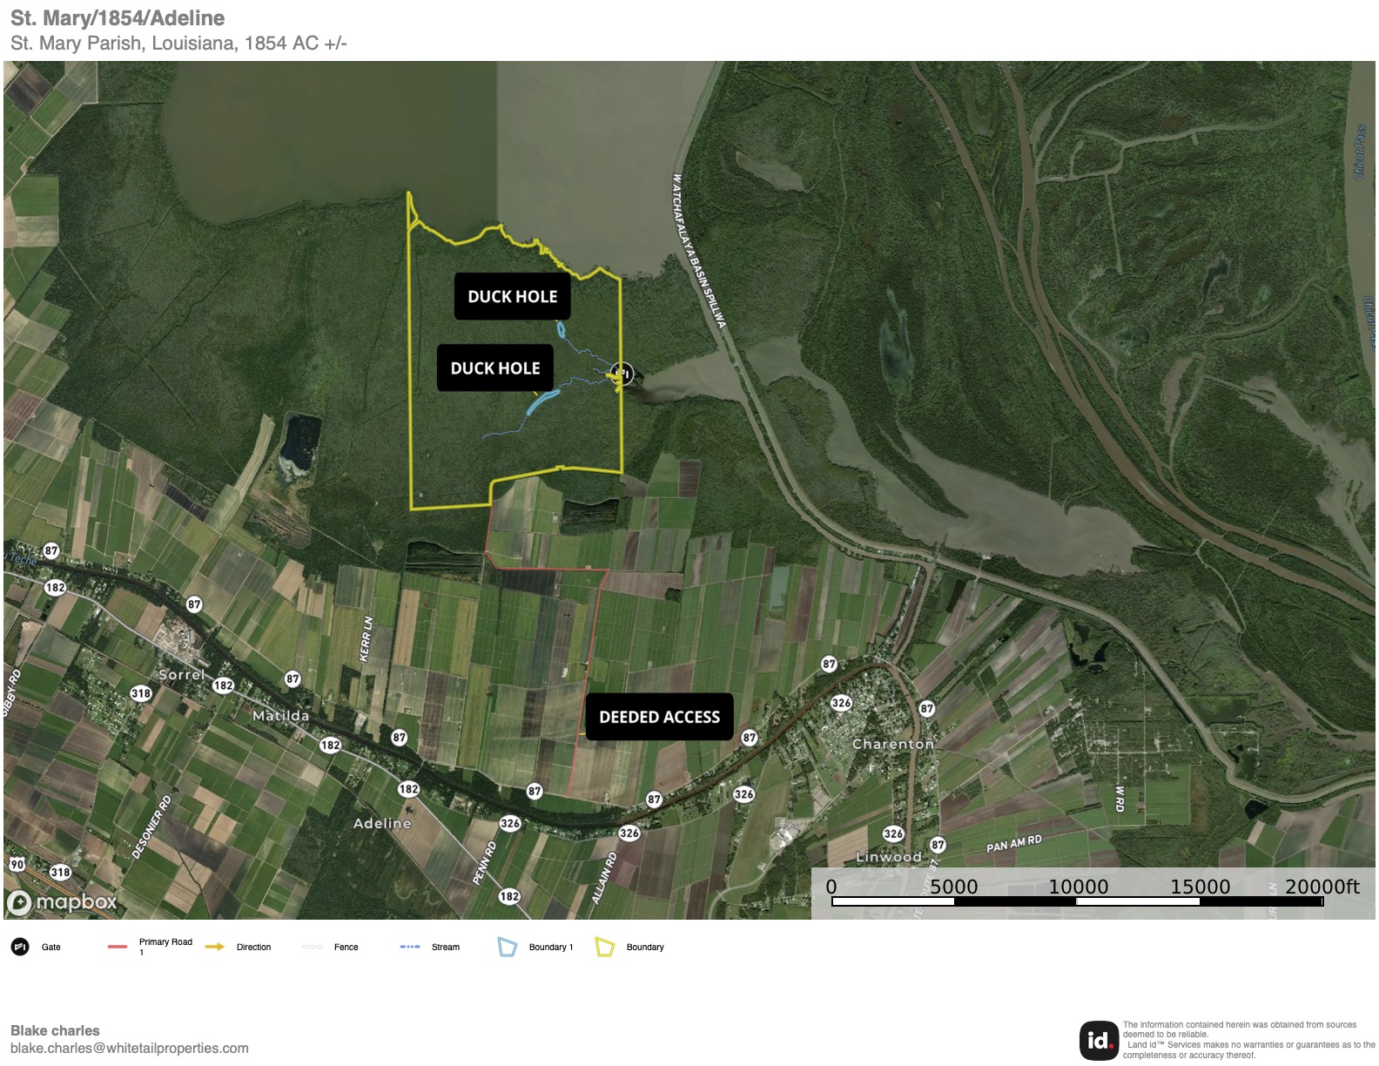Click the lower DUCK HOLE label
This screenshot has height=1066, width=1379.
click(494, 368)
